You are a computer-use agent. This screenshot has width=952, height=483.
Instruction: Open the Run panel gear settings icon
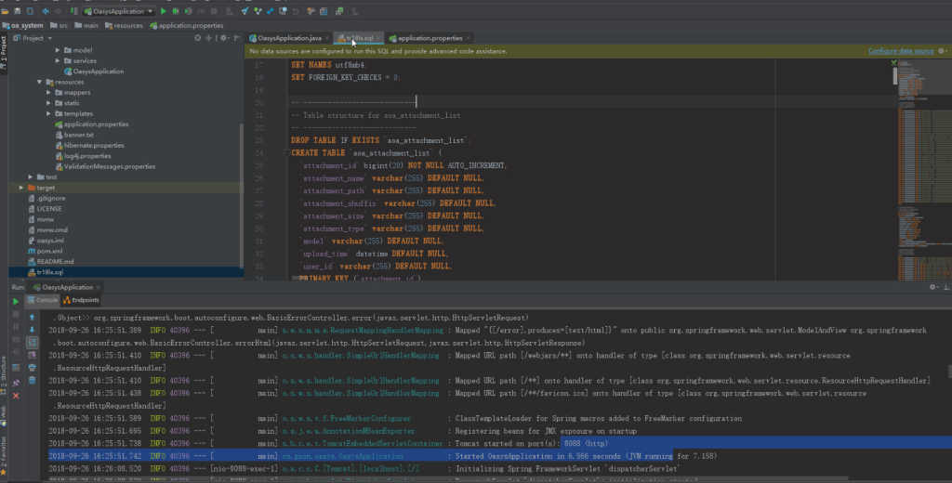tap(933, 287)
